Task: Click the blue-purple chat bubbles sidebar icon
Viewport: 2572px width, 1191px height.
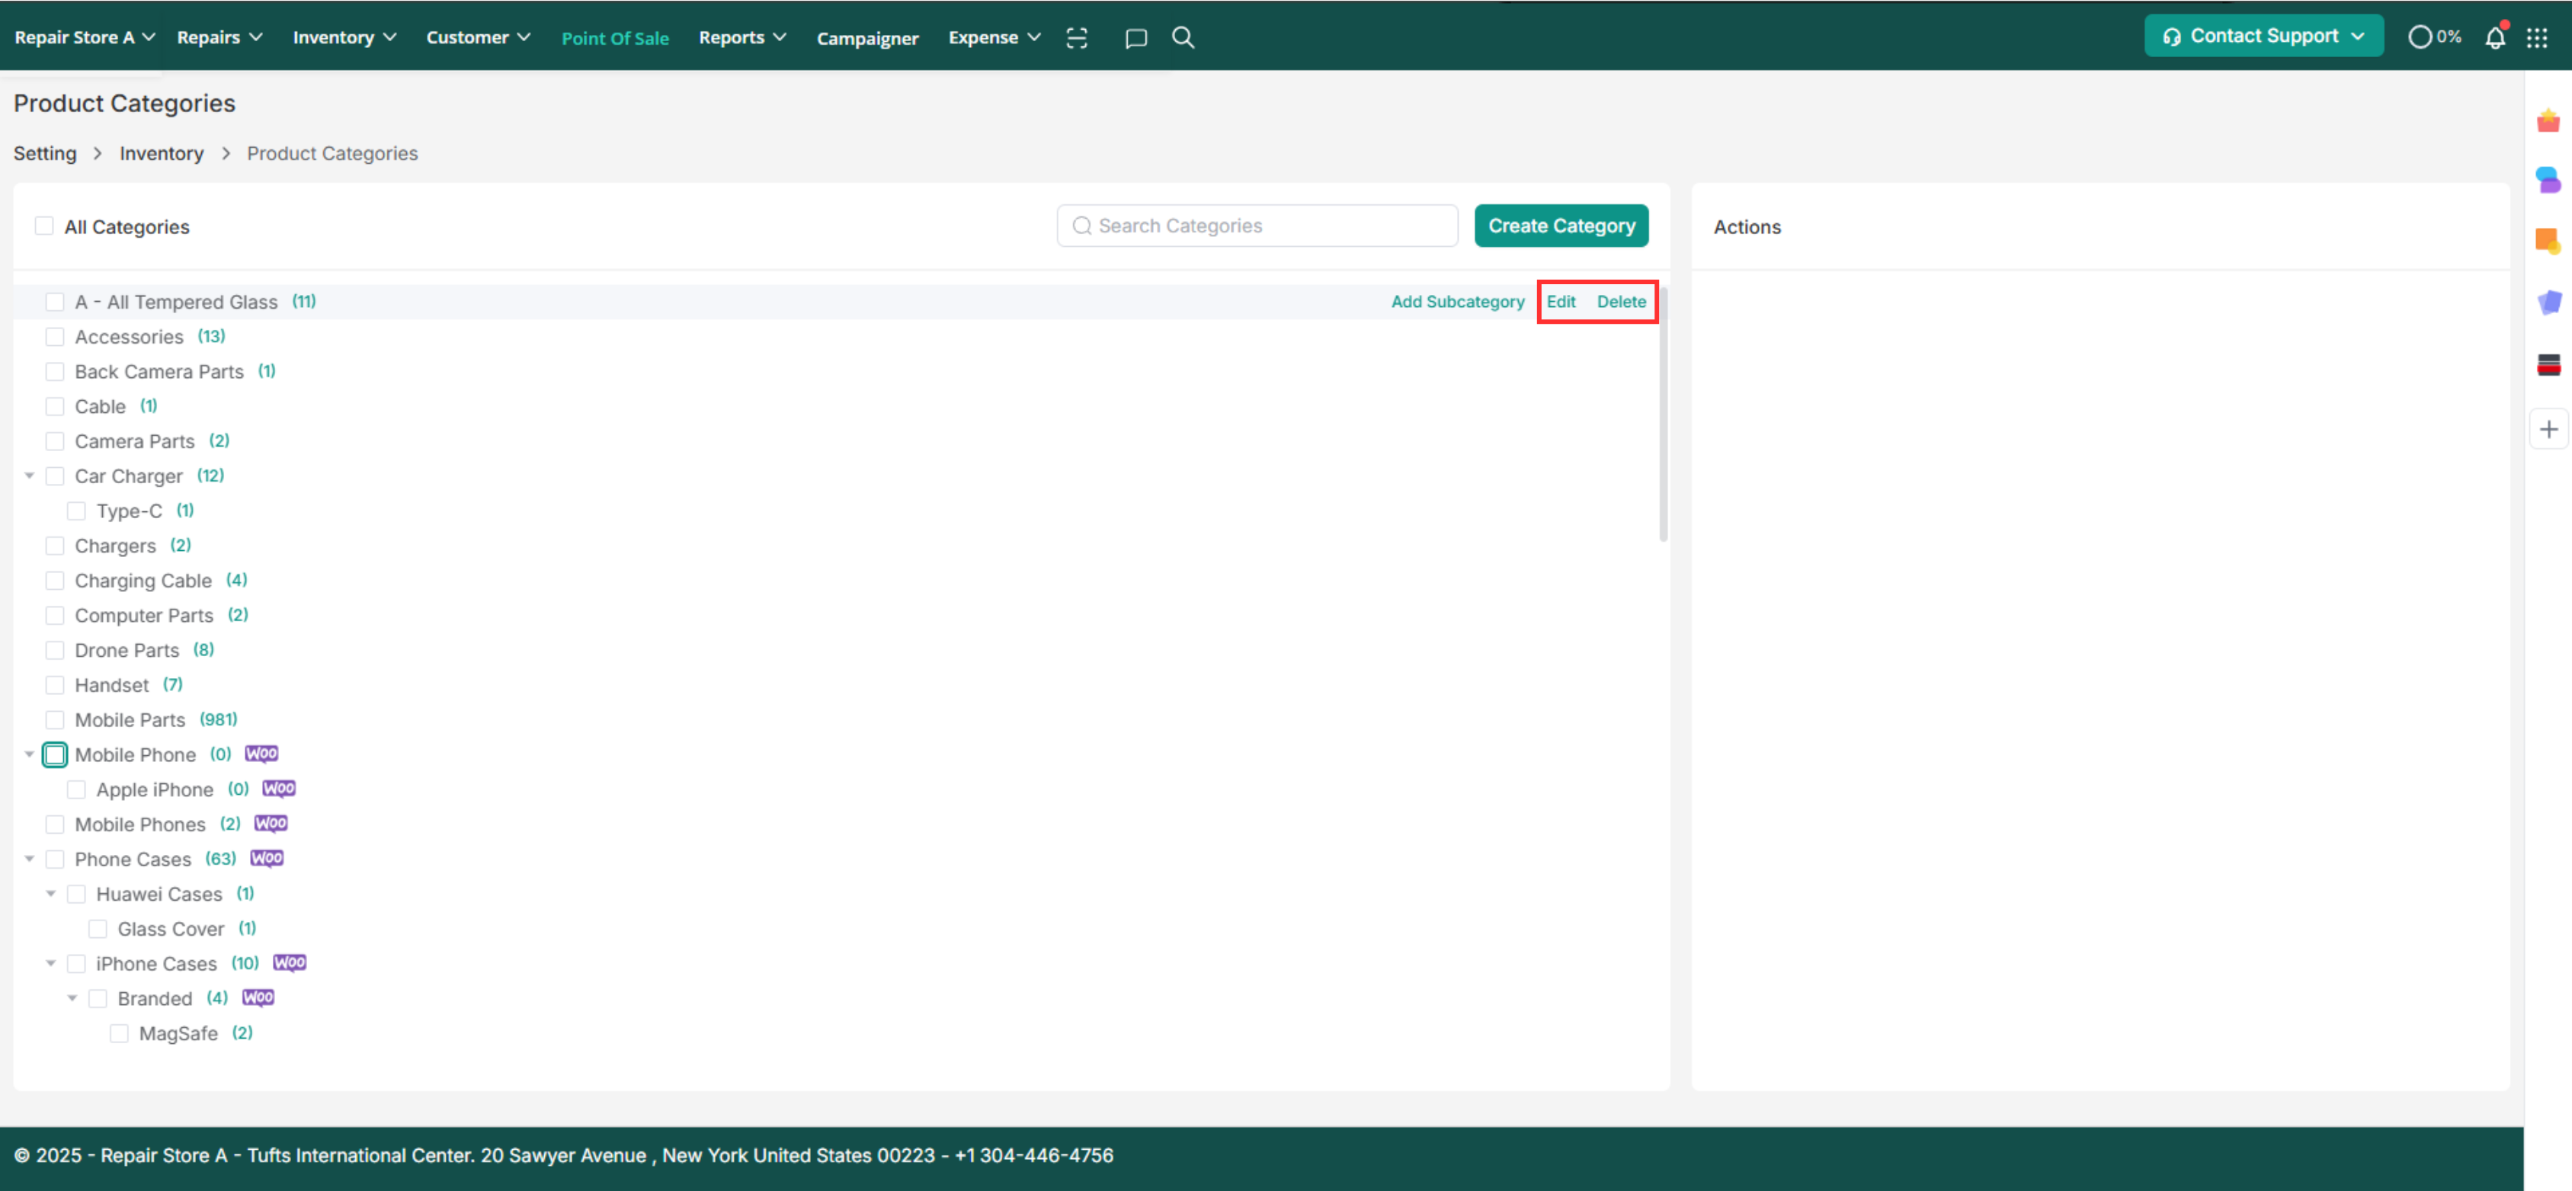Action: (2548, 180)
